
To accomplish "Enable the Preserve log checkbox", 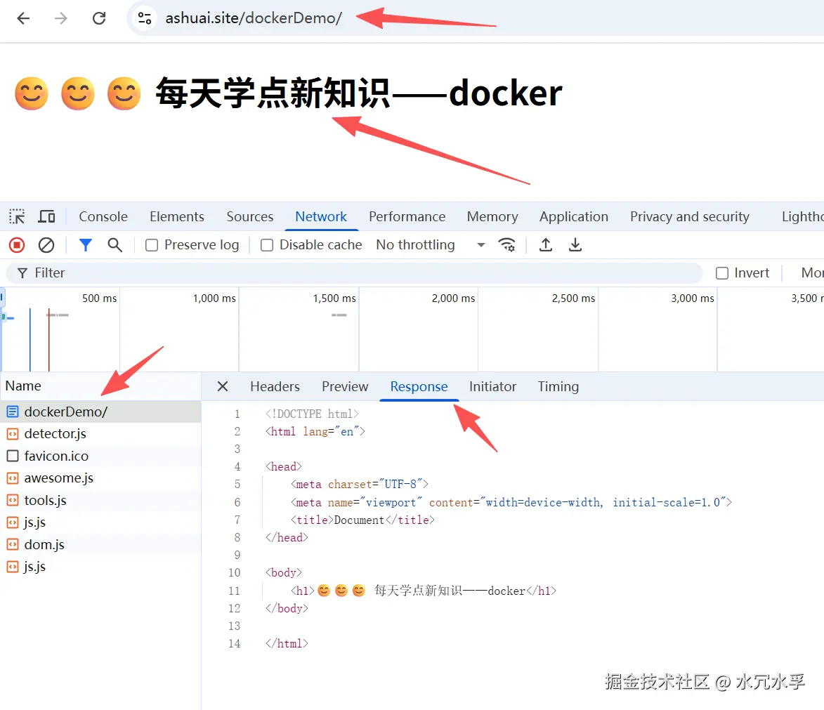I will pos(151,245).
